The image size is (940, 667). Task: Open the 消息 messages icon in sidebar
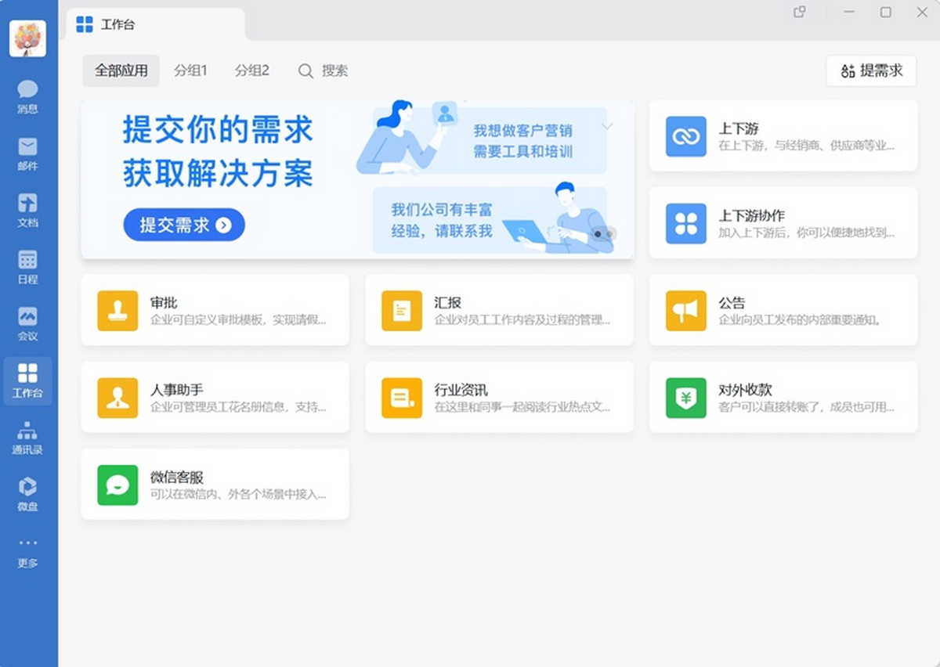pos(27,96)
